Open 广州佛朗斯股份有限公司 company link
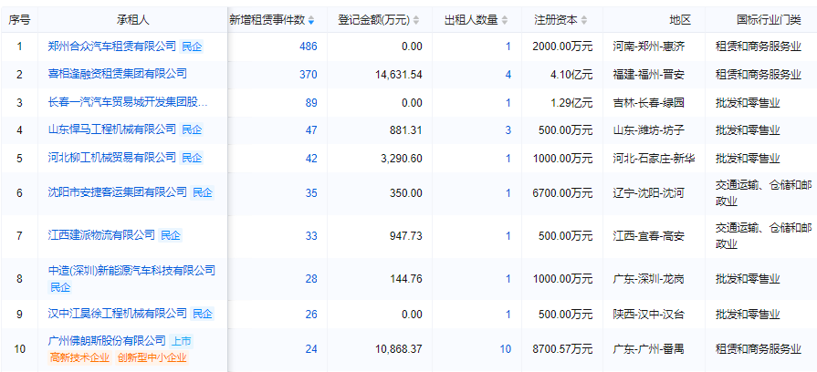The image size is (817, 372). [x=107, y=341]
